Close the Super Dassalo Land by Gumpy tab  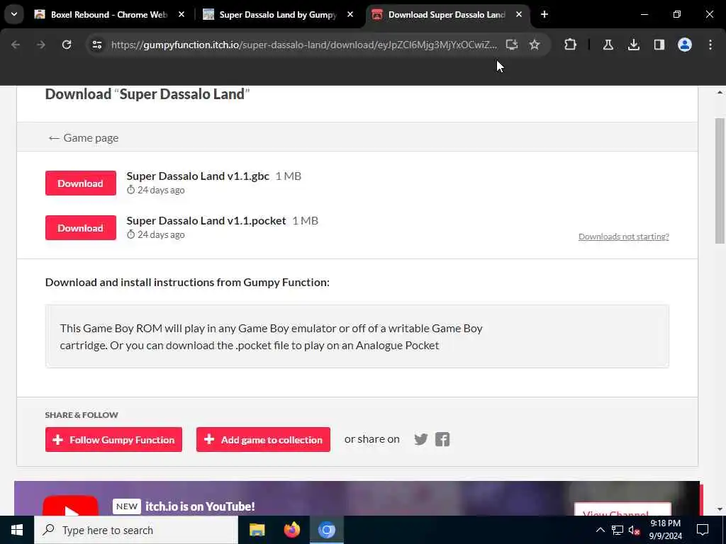click(350, 14)
